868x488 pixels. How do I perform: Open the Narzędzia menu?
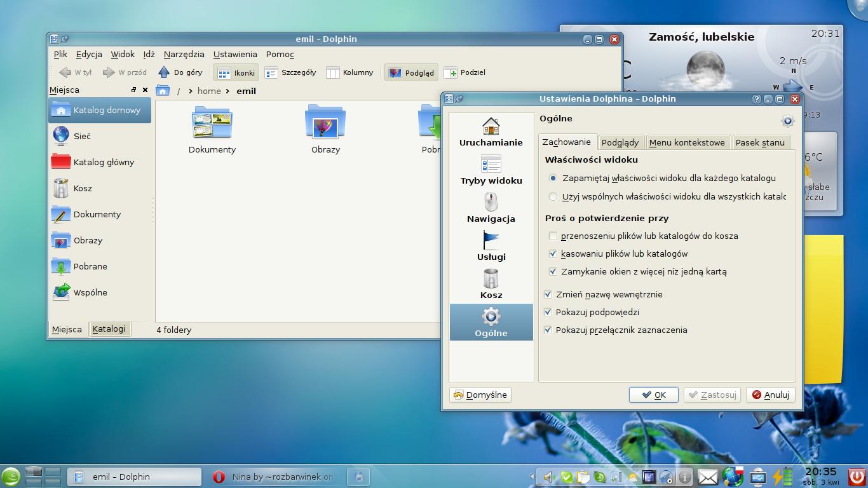pyautogui.click(x=184, y=55)
